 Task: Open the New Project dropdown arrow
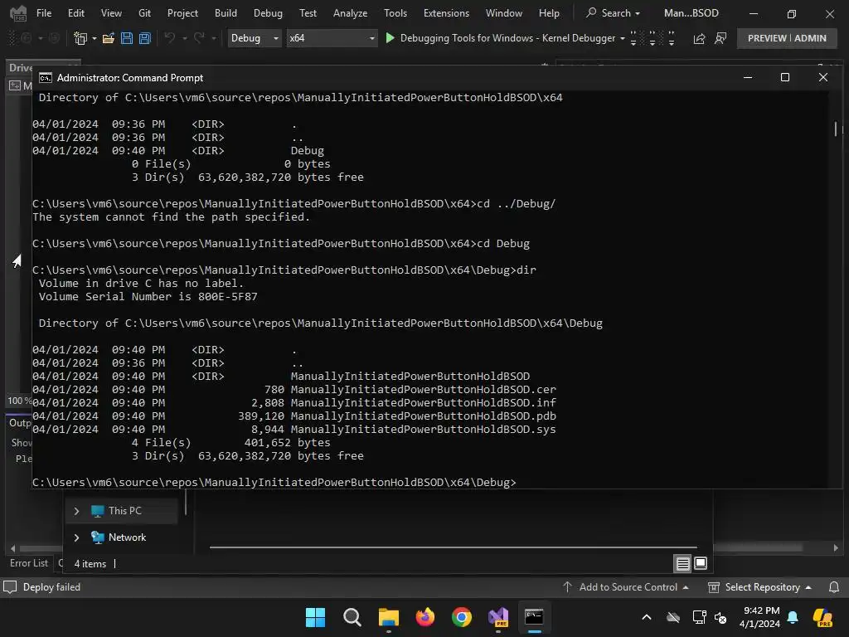pyautogui.click(x=95, y=38)
